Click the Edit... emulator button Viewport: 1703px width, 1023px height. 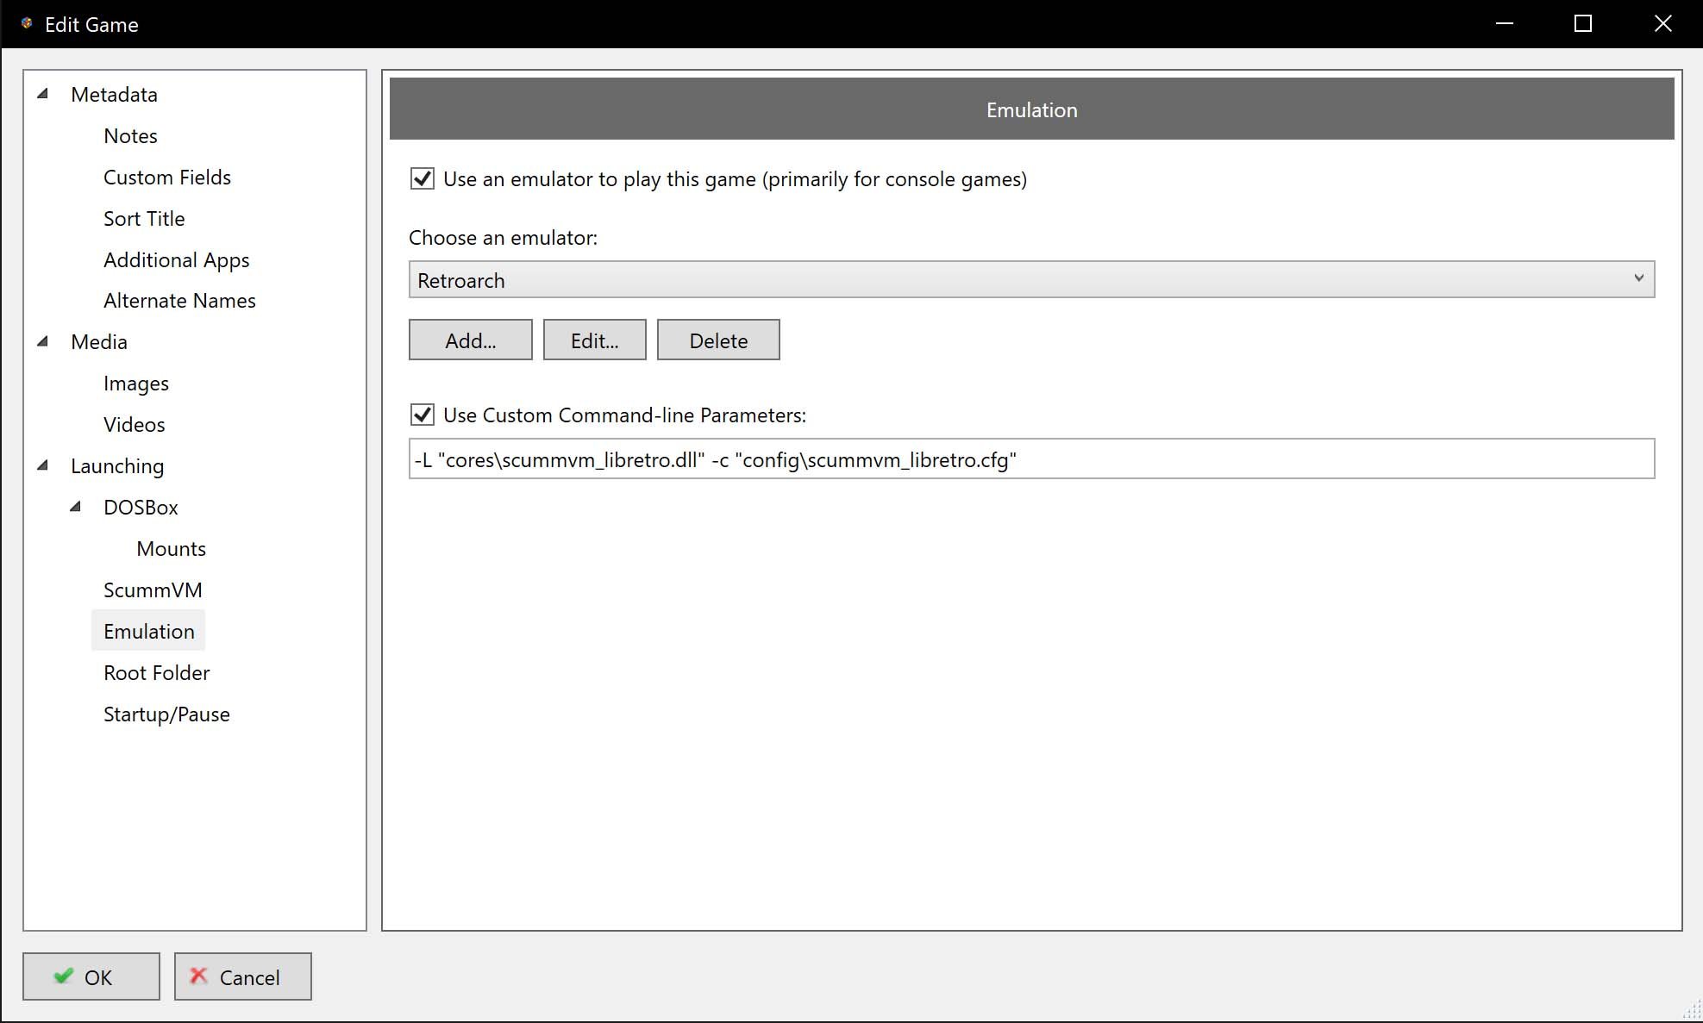click(594, 340)
